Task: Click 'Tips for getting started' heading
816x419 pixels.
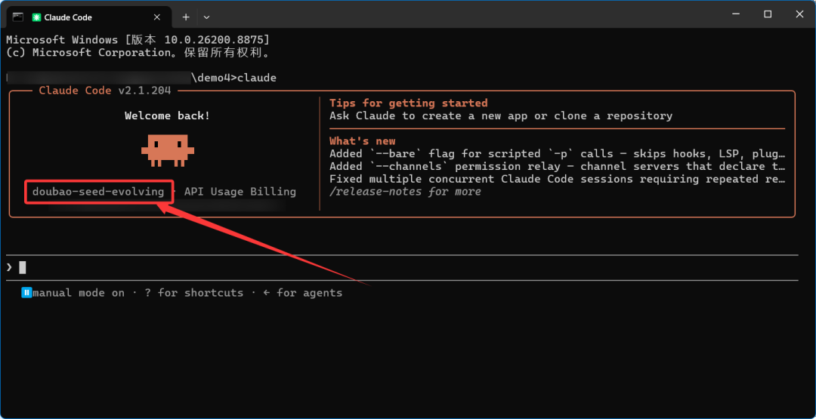Action: pos(409,103)
